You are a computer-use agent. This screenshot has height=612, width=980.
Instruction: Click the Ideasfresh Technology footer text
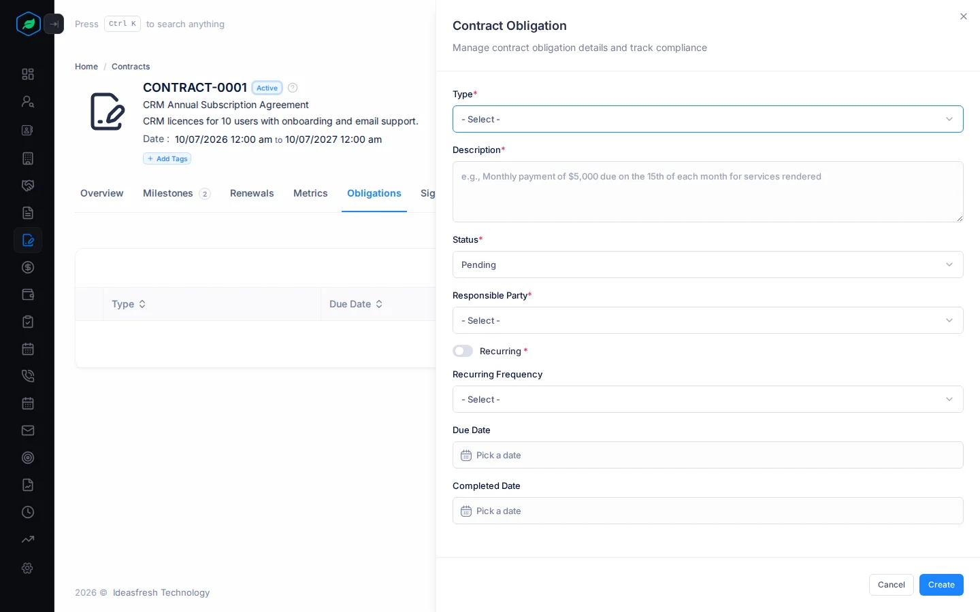(x=161, y=592)
